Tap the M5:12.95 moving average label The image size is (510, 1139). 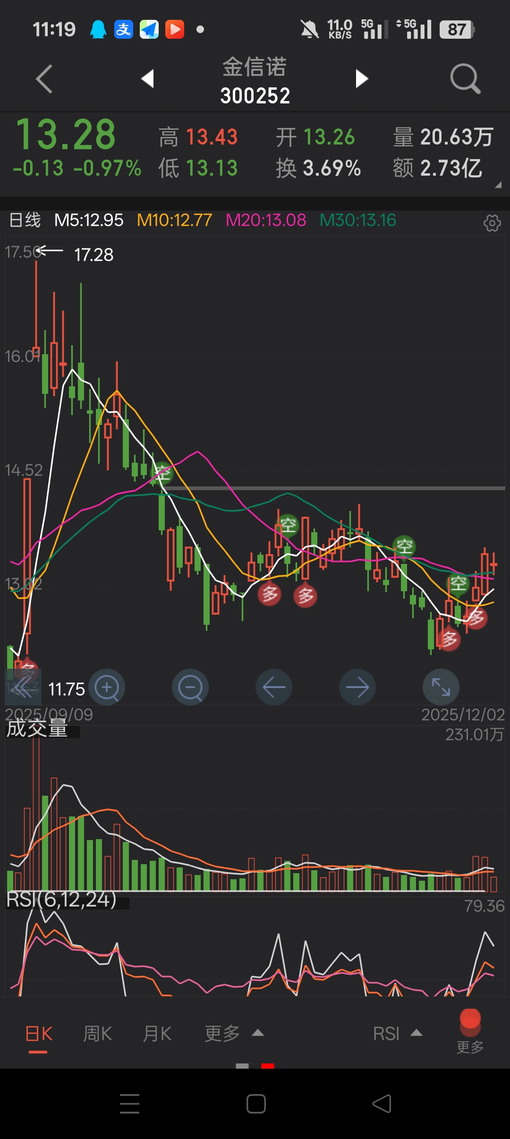click(x=89, y=220)
